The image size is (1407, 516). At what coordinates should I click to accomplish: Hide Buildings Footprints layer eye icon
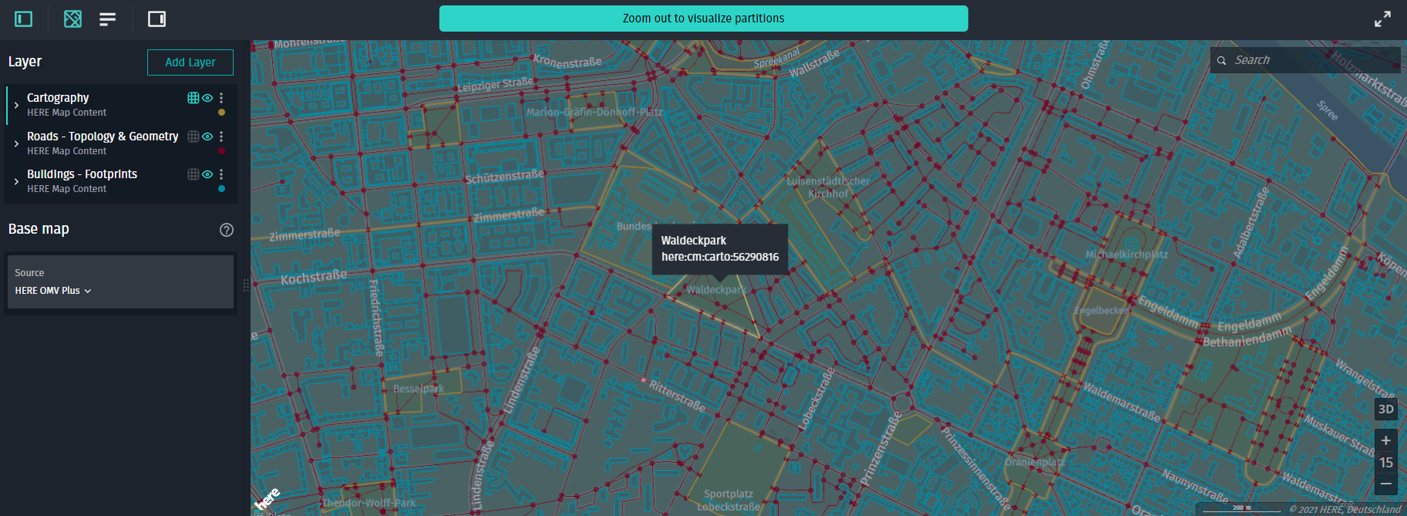(207, 174)
